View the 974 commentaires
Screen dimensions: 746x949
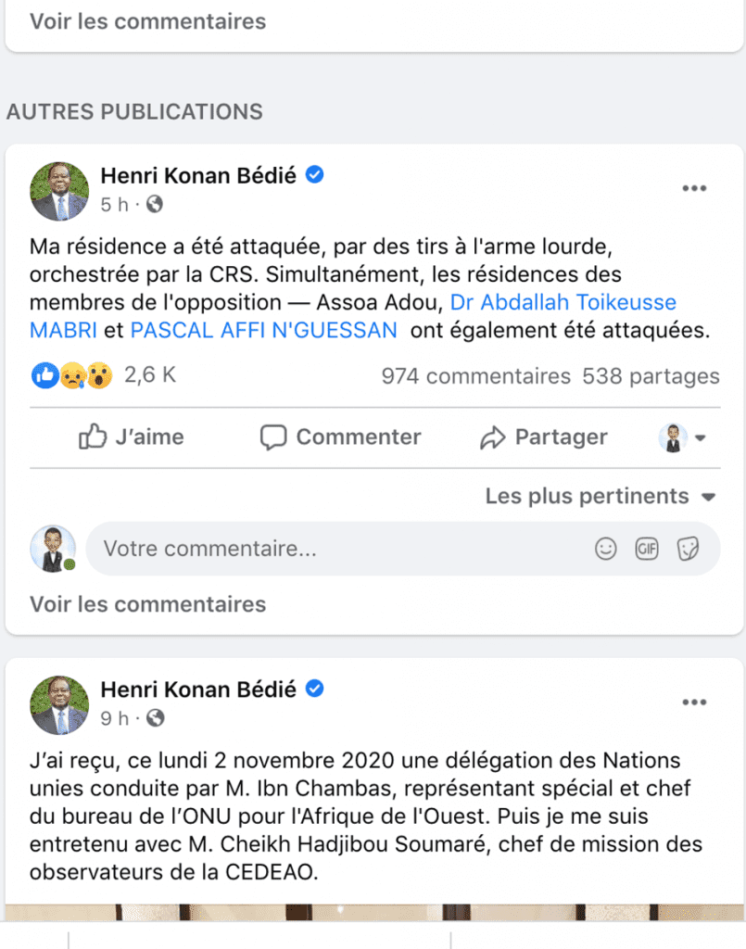coord(475,375)
